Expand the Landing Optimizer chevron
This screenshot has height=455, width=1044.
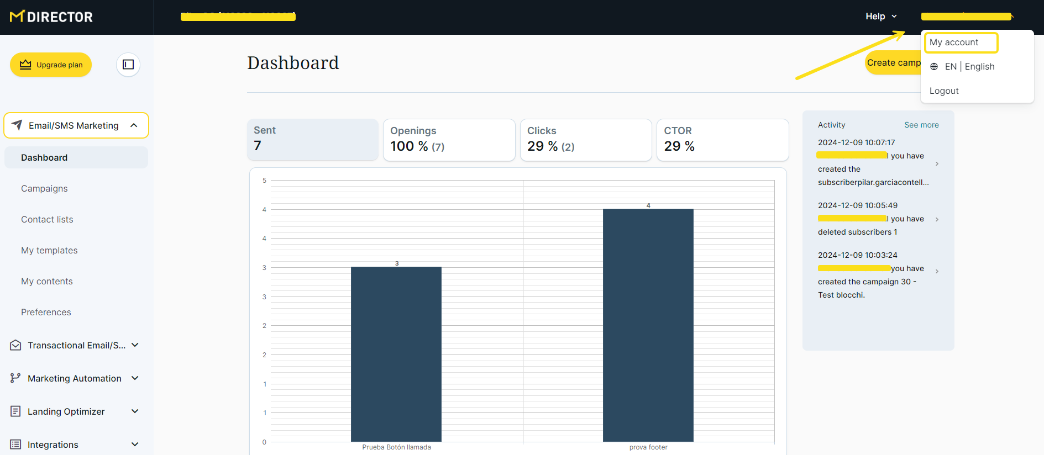click(135, 411)
